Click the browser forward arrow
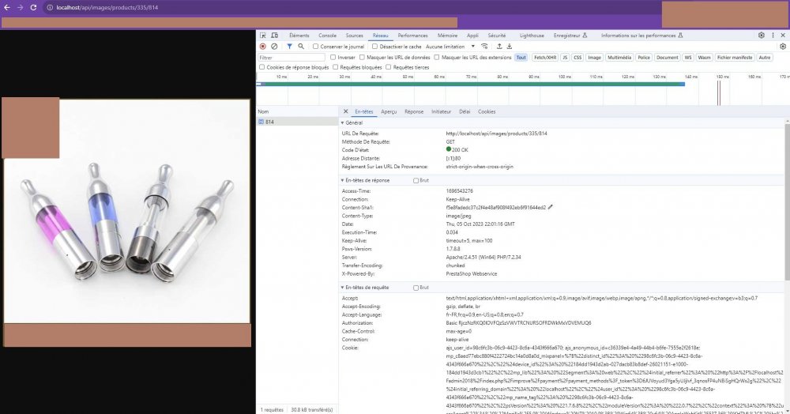This screenshot has height=414, width=790. point(21,8)
